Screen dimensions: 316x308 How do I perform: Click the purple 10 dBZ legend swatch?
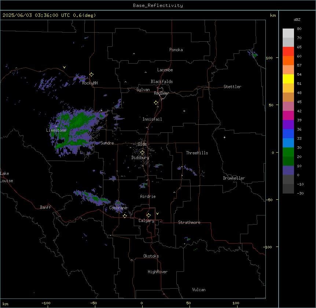point(288,170)
